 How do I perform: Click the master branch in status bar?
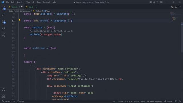[x=6, y=101]
